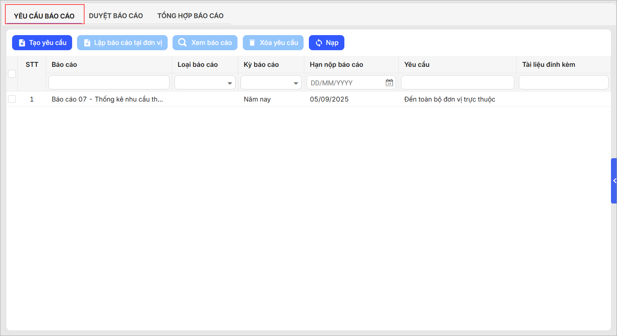Image resolution: width=617 pixels, height=336 pixels.
Task: Click the Tạo yêu cầu document-plus icon
Action: pyautogui.click(x=22, y=43)
